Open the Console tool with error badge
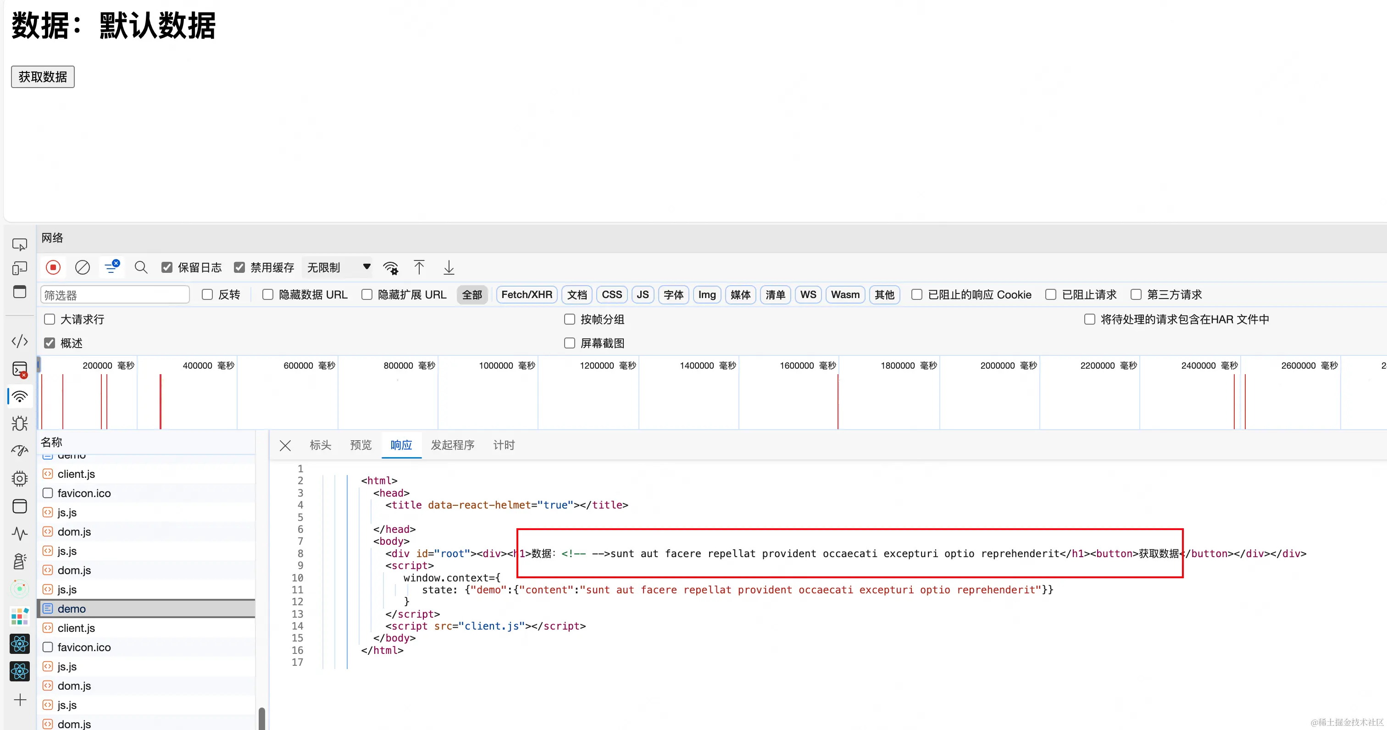This screenshot has width=1387, height=730. (x=20, y=370)
